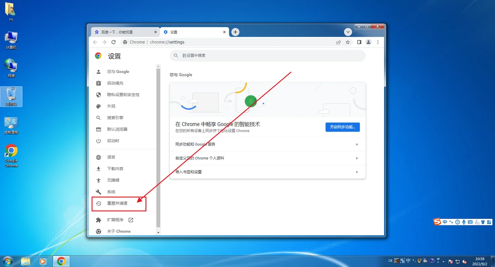The image size is (495, 267).
Task: Expand 自定义您的 Chrome 个人资料 row
Action: coord(267,158)
